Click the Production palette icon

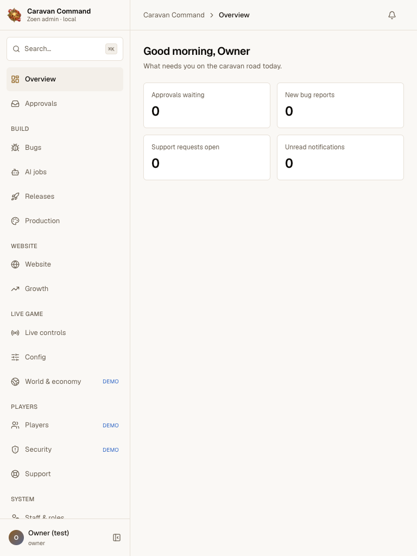pos(15,221)
